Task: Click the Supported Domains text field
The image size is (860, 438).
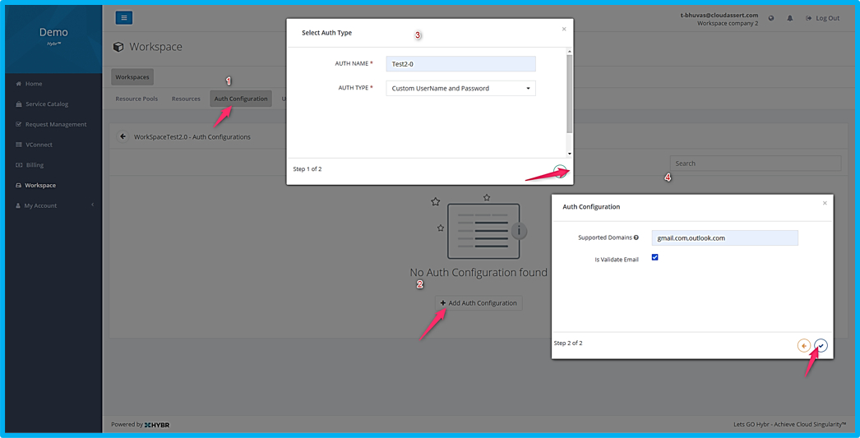Action: click(724, 238)
